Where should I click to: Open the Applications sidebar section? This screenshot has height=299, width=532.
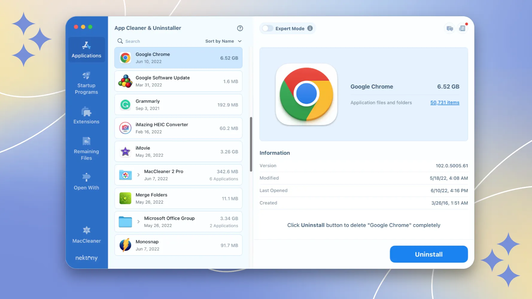point(86,50)
